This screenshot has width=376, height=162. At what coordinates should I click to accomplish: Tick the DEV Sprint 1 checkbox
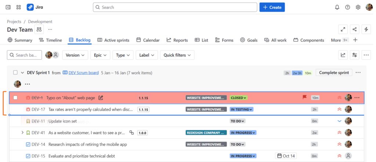pyautogui.click(x=15, y=73)
